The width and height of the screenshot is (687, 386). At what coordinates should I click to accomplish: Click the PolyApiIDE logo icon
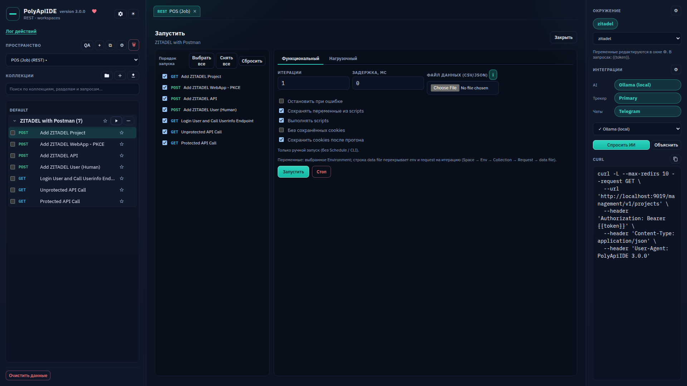pos(13,14)
